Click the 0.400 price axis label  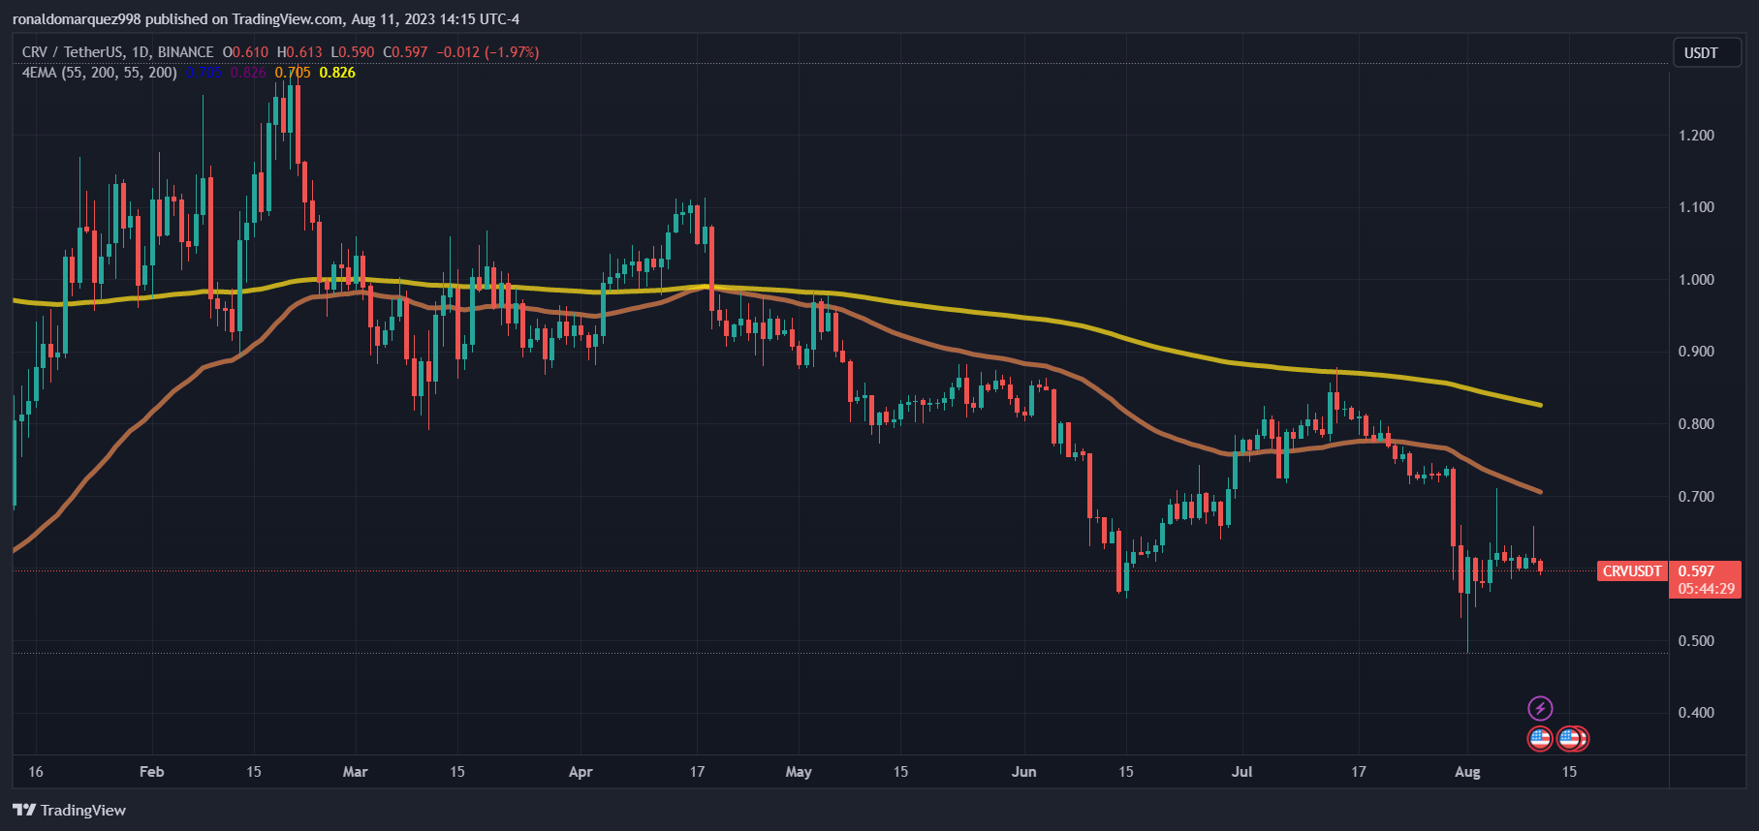pos(1696,713)
